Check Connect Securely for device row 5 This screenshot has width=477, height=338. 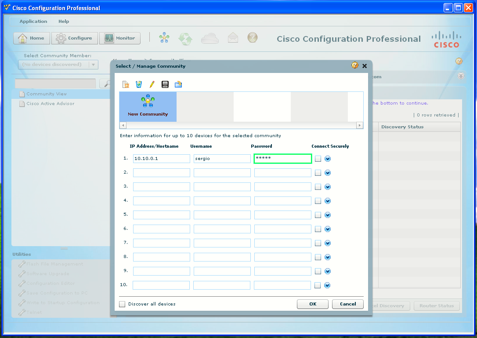coord(318,215)
